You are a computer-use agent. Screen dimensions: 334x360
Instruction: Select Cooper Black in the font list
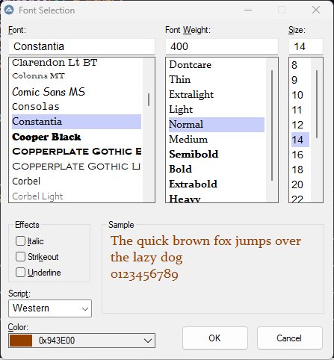[x=76, y=137]
